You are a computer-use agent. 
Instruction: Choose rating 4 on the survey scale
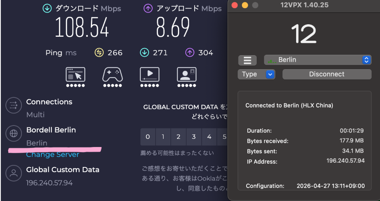pyautogui.click(x=209, y=137)
